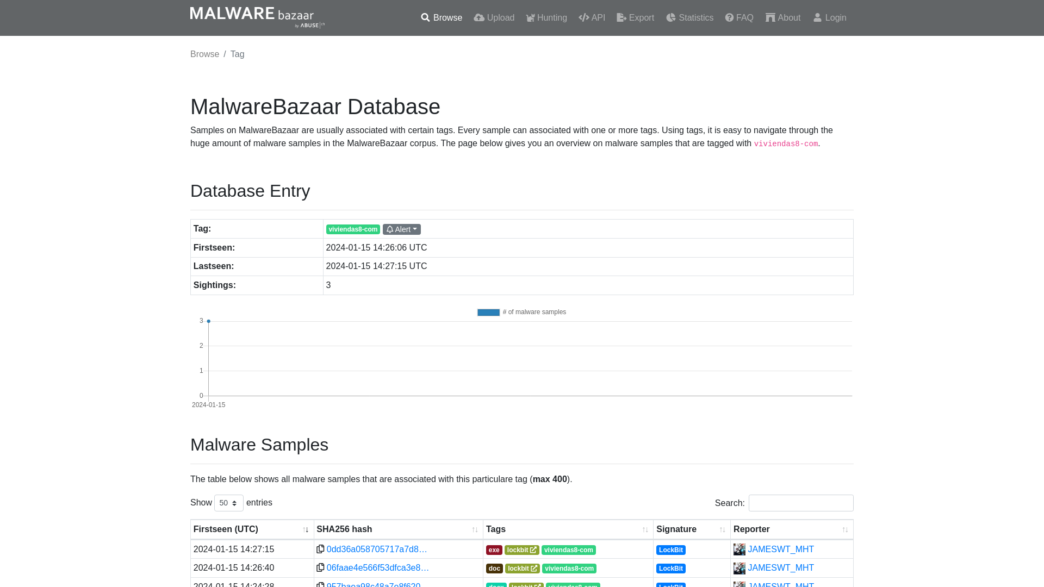Click viviendas8-com tag on second sample

569,567
